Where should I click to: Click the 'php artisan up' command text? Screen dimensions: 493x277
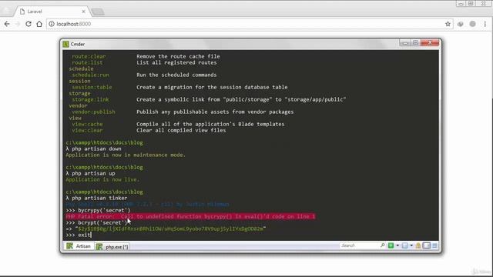pyautogui.click(x=93, y=173)
